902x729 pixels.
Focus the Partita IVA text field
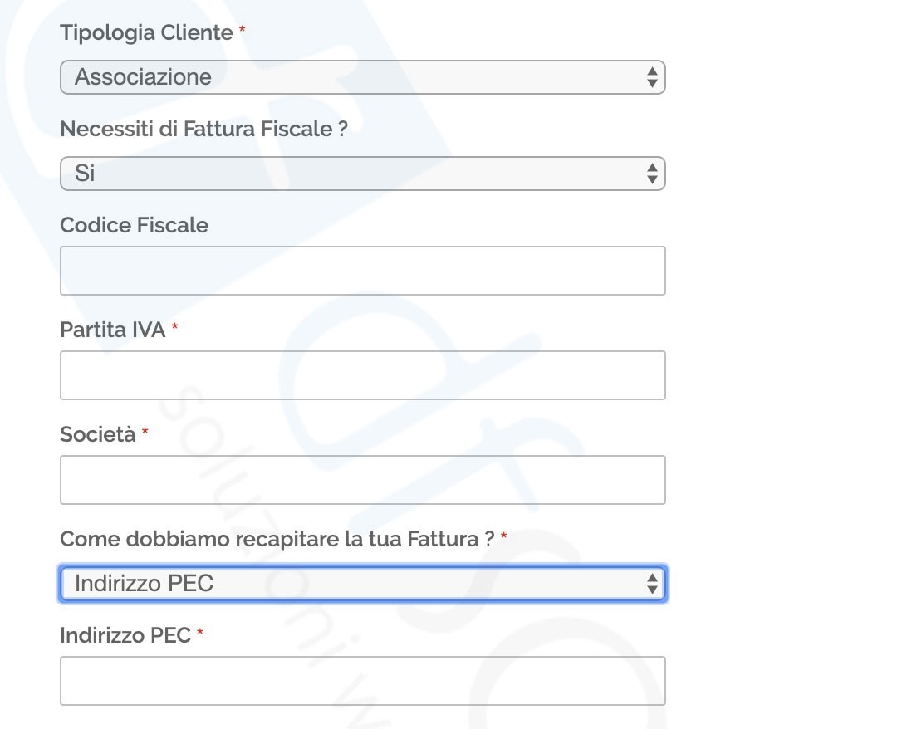(362, 375)
